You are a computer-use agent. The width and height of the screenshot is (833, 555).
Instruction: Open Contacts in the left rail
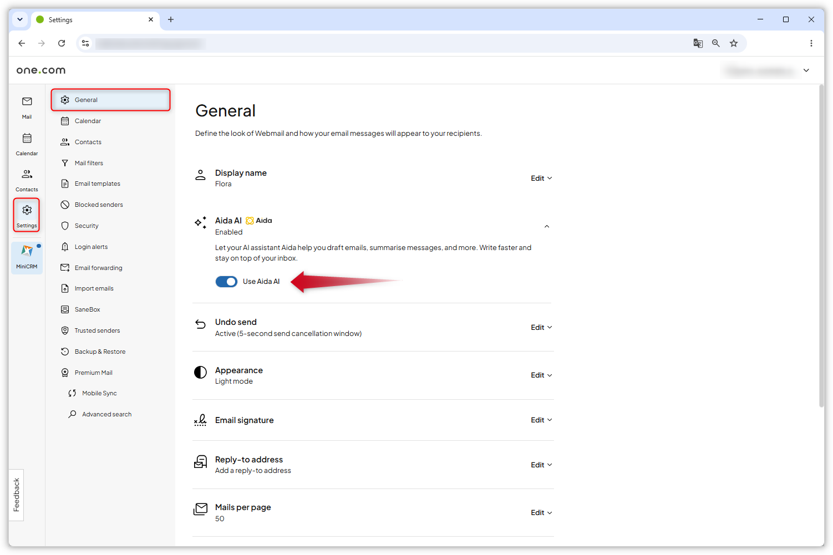(x=27, y=180)
